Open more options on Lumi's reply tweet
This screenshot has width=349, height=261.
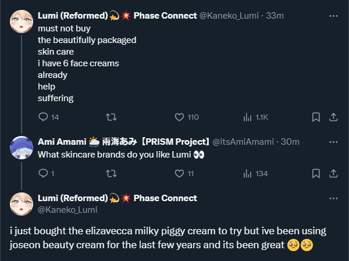click(333, 198)
